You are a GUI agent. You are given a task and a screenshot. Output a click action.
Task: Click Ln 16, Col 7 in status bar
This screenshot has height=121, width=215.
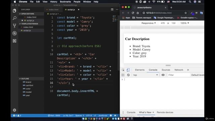(x=68, y=116)
